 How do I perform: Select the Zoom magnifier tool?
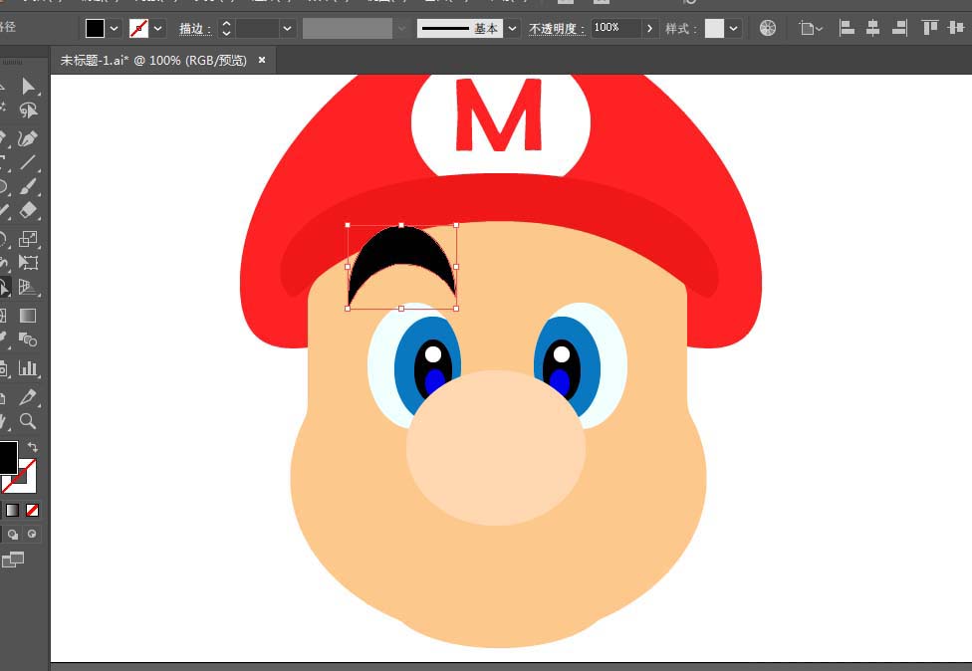(x=28, y=421)
